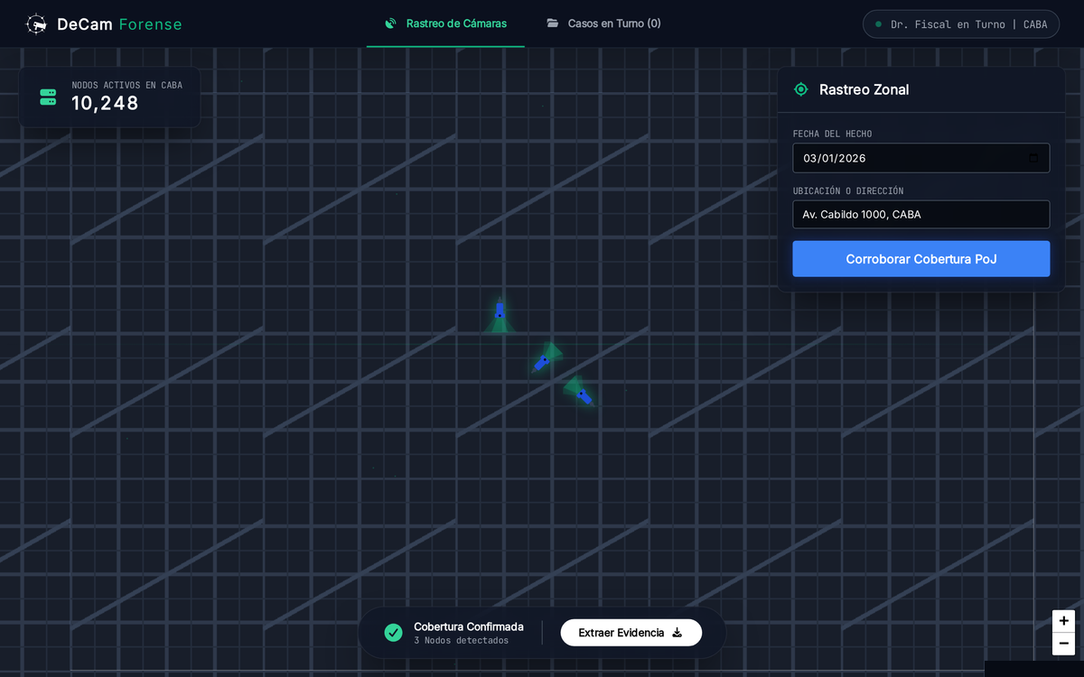Click the Rastreo Zonal crosshair icon
The height and width of the screenshot is (677, 1084).
pyautogui.click(x=800, y=89)
